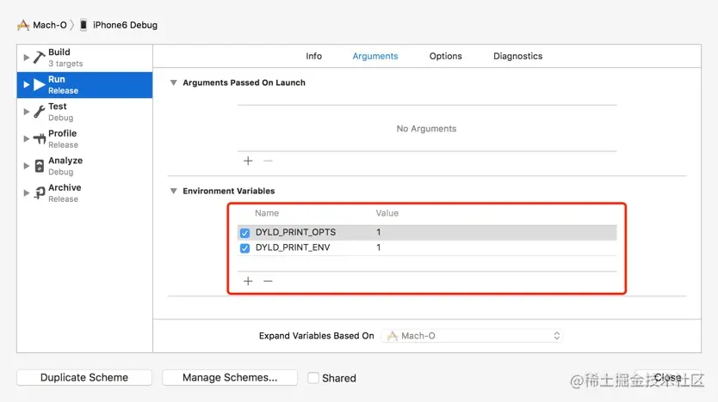Click the Test wrench icon
The height and width of the screenshot is (402, 718).
(40, 112)
